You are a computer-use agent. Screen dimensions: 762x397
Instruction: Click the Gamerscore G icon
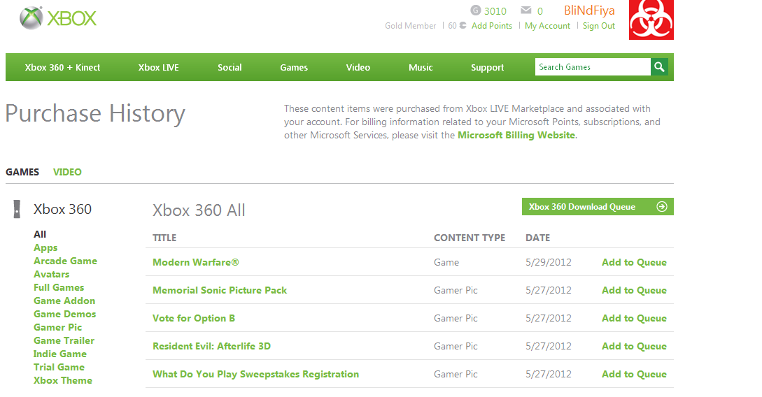click(476, 10)
